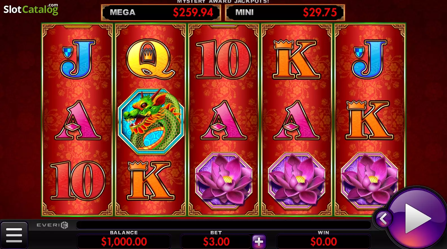Click the green dragon symbol

click(151, 121)
